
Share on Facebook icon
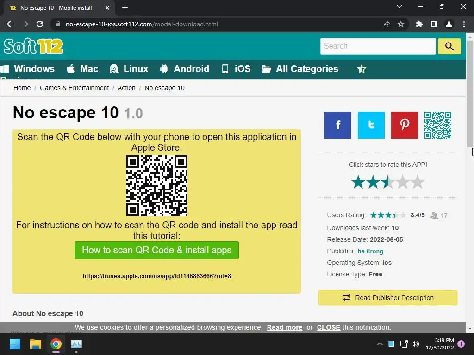tap(337, 125)
